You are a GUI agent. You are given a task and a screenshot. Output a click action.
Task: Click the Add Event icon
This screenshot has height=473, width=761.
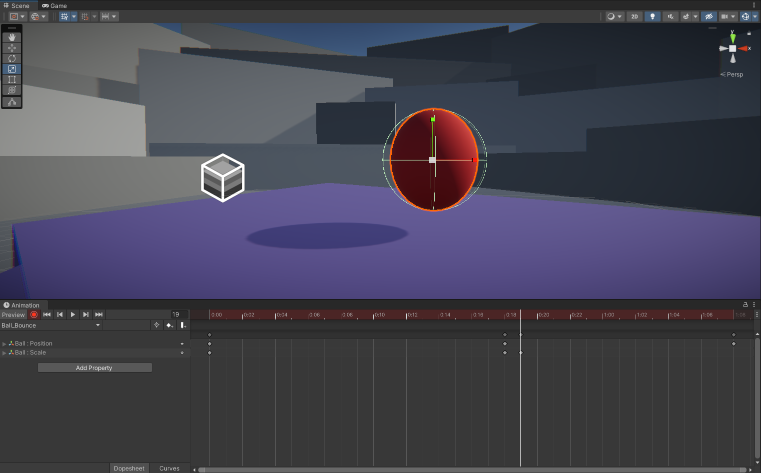(183, 325)
